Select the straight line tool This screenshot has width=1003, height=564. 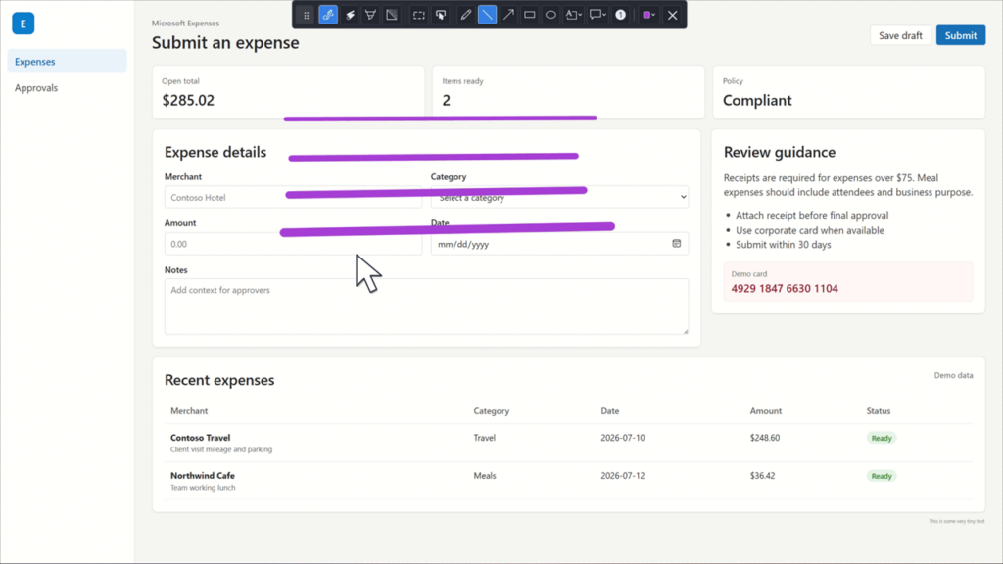[x=488, y=15]
